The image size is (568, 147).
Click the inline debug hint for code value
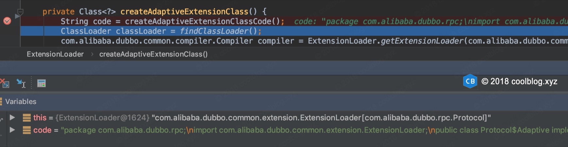point(425,21)
